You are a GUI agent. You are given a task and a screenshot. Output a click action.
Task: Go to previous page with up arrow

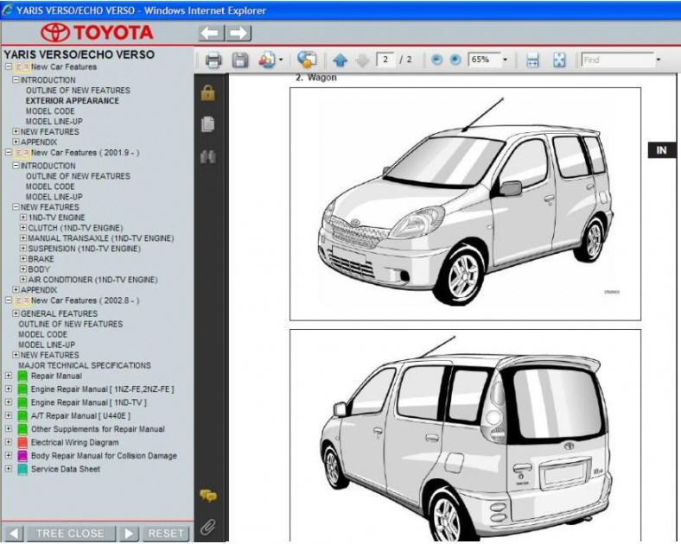(x=340, y=60)
